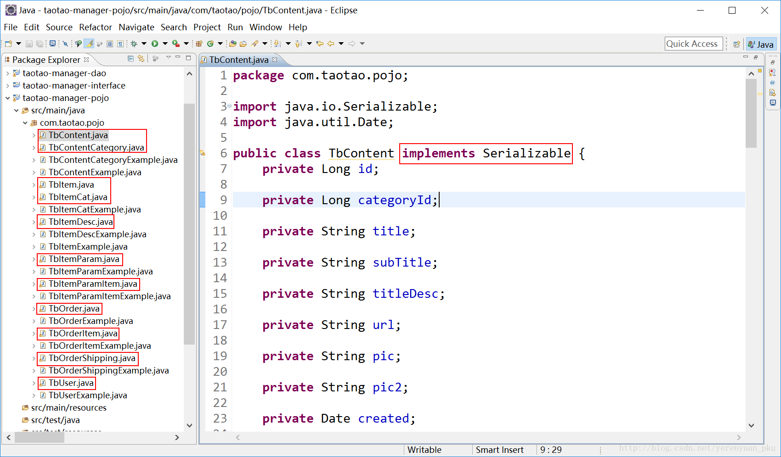Click the Save All icon
Screen dimensions: 781x457
[40, 44]
